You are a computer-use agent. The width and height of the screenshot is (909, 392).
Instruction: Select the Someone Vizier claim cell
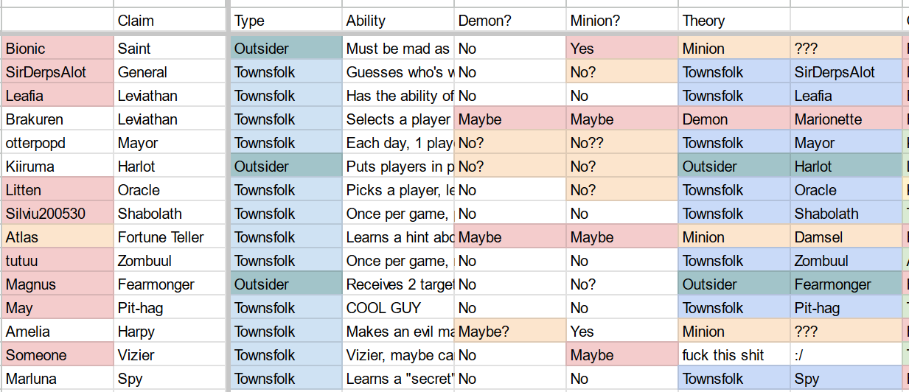(x=170, y=355)
